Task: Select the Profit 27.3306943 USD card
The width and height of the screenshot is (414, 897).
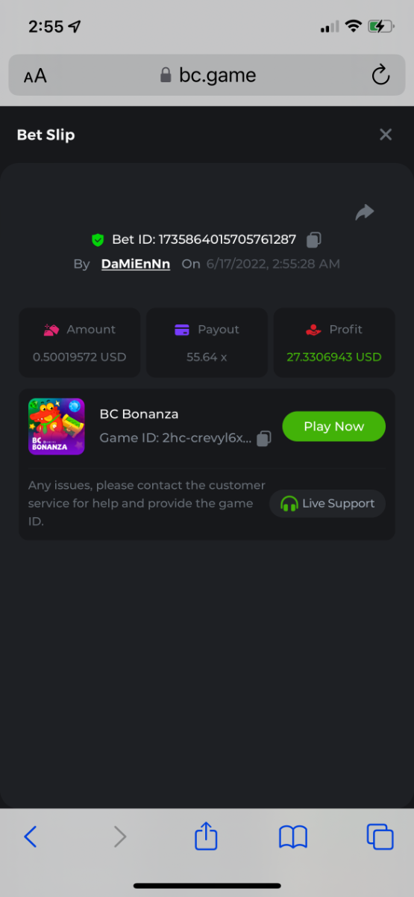Action: click(x=334, y=342)
